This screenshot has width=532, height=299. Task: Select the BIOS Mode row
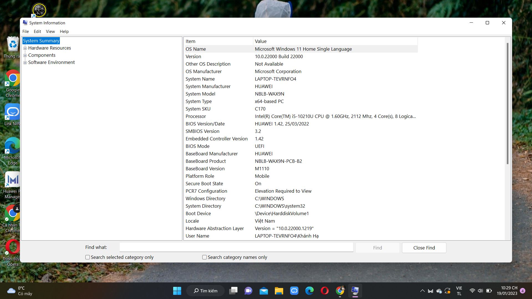point(301,146)
